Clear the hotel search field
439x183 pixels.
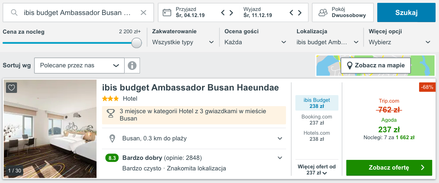143,13
